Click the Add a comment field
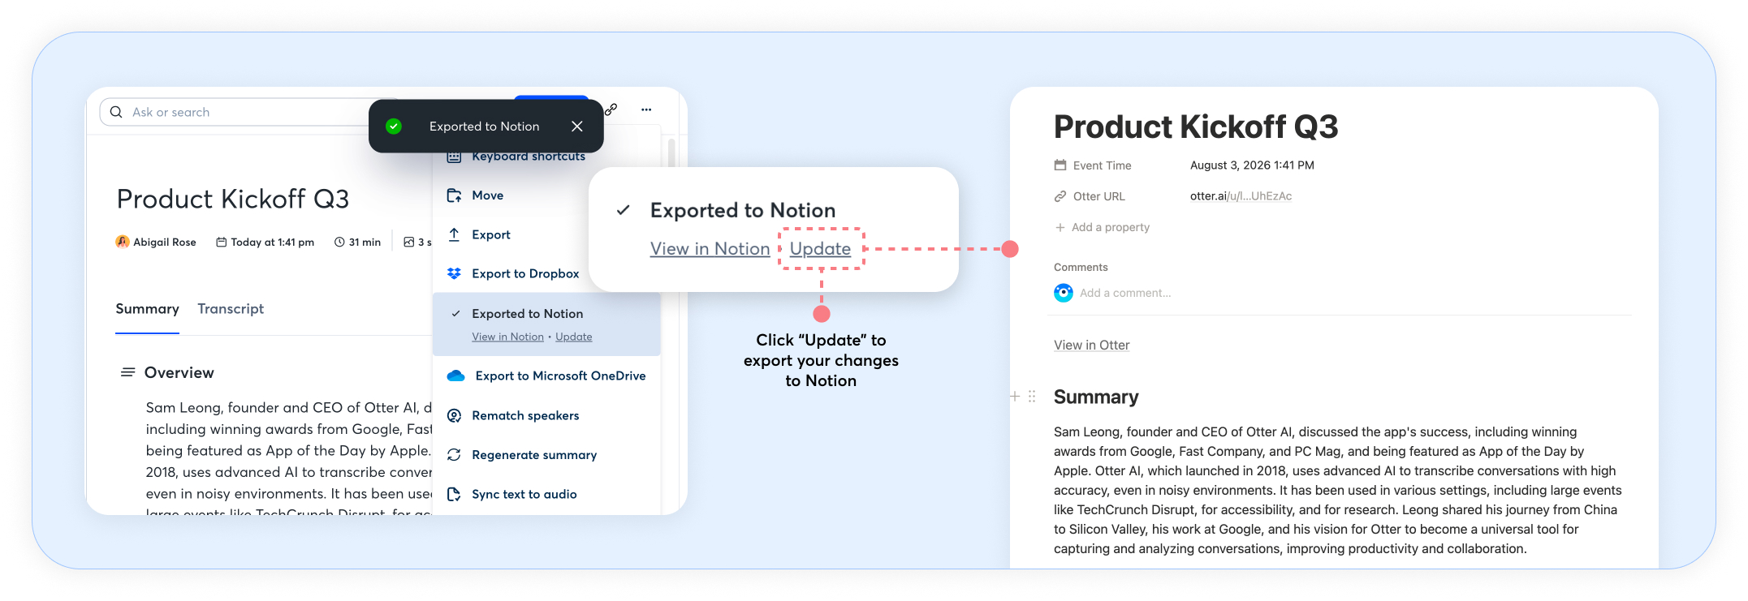Screen dimensions: 1748x601 point(1125,293)
